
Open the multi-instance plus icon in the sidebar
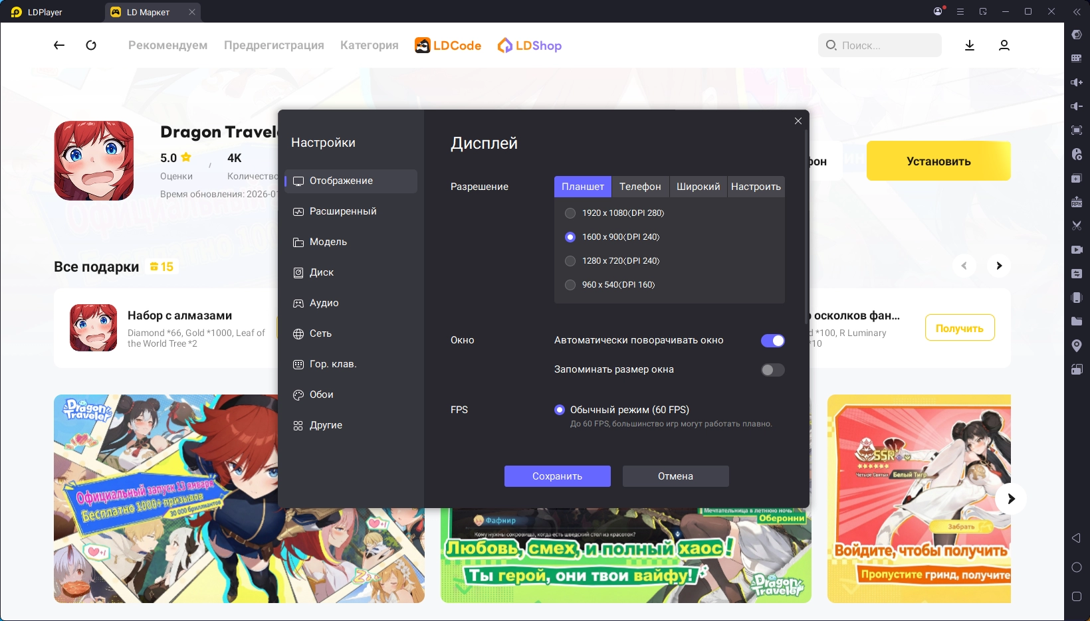1077,178
